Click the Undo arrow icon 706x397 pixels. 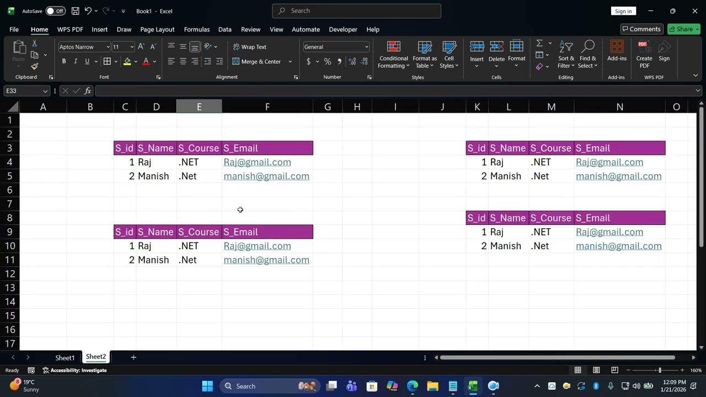pos(88,11)
